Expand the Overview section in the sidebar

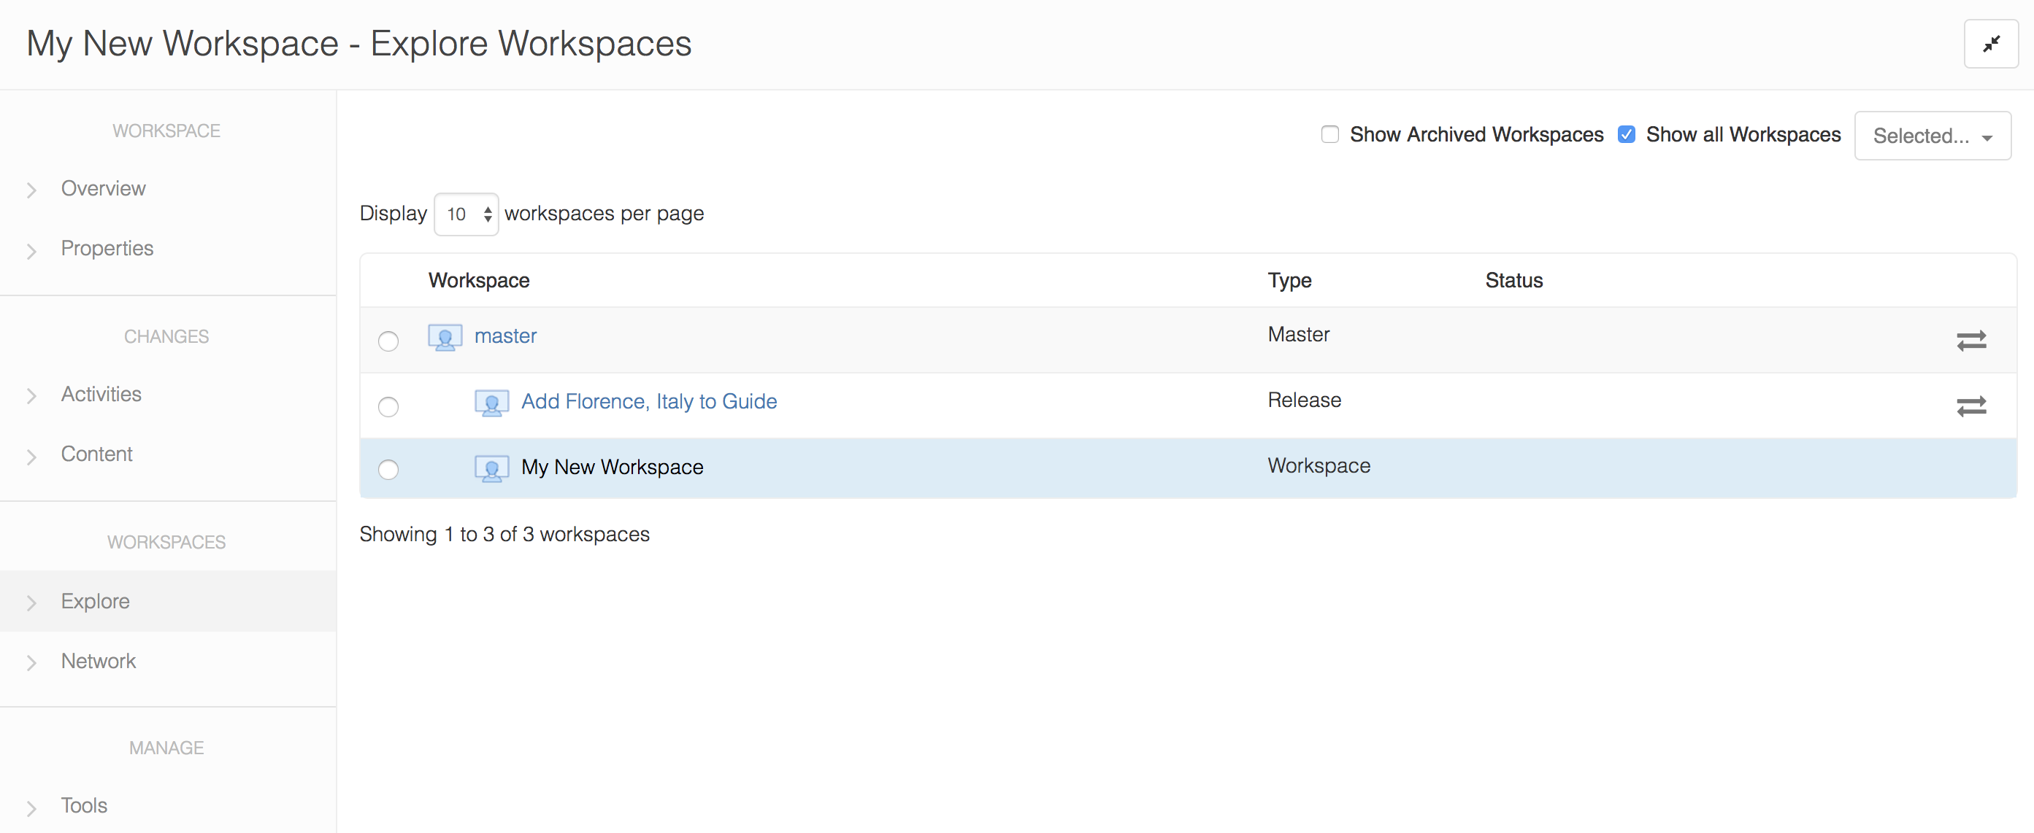[103, 188]
